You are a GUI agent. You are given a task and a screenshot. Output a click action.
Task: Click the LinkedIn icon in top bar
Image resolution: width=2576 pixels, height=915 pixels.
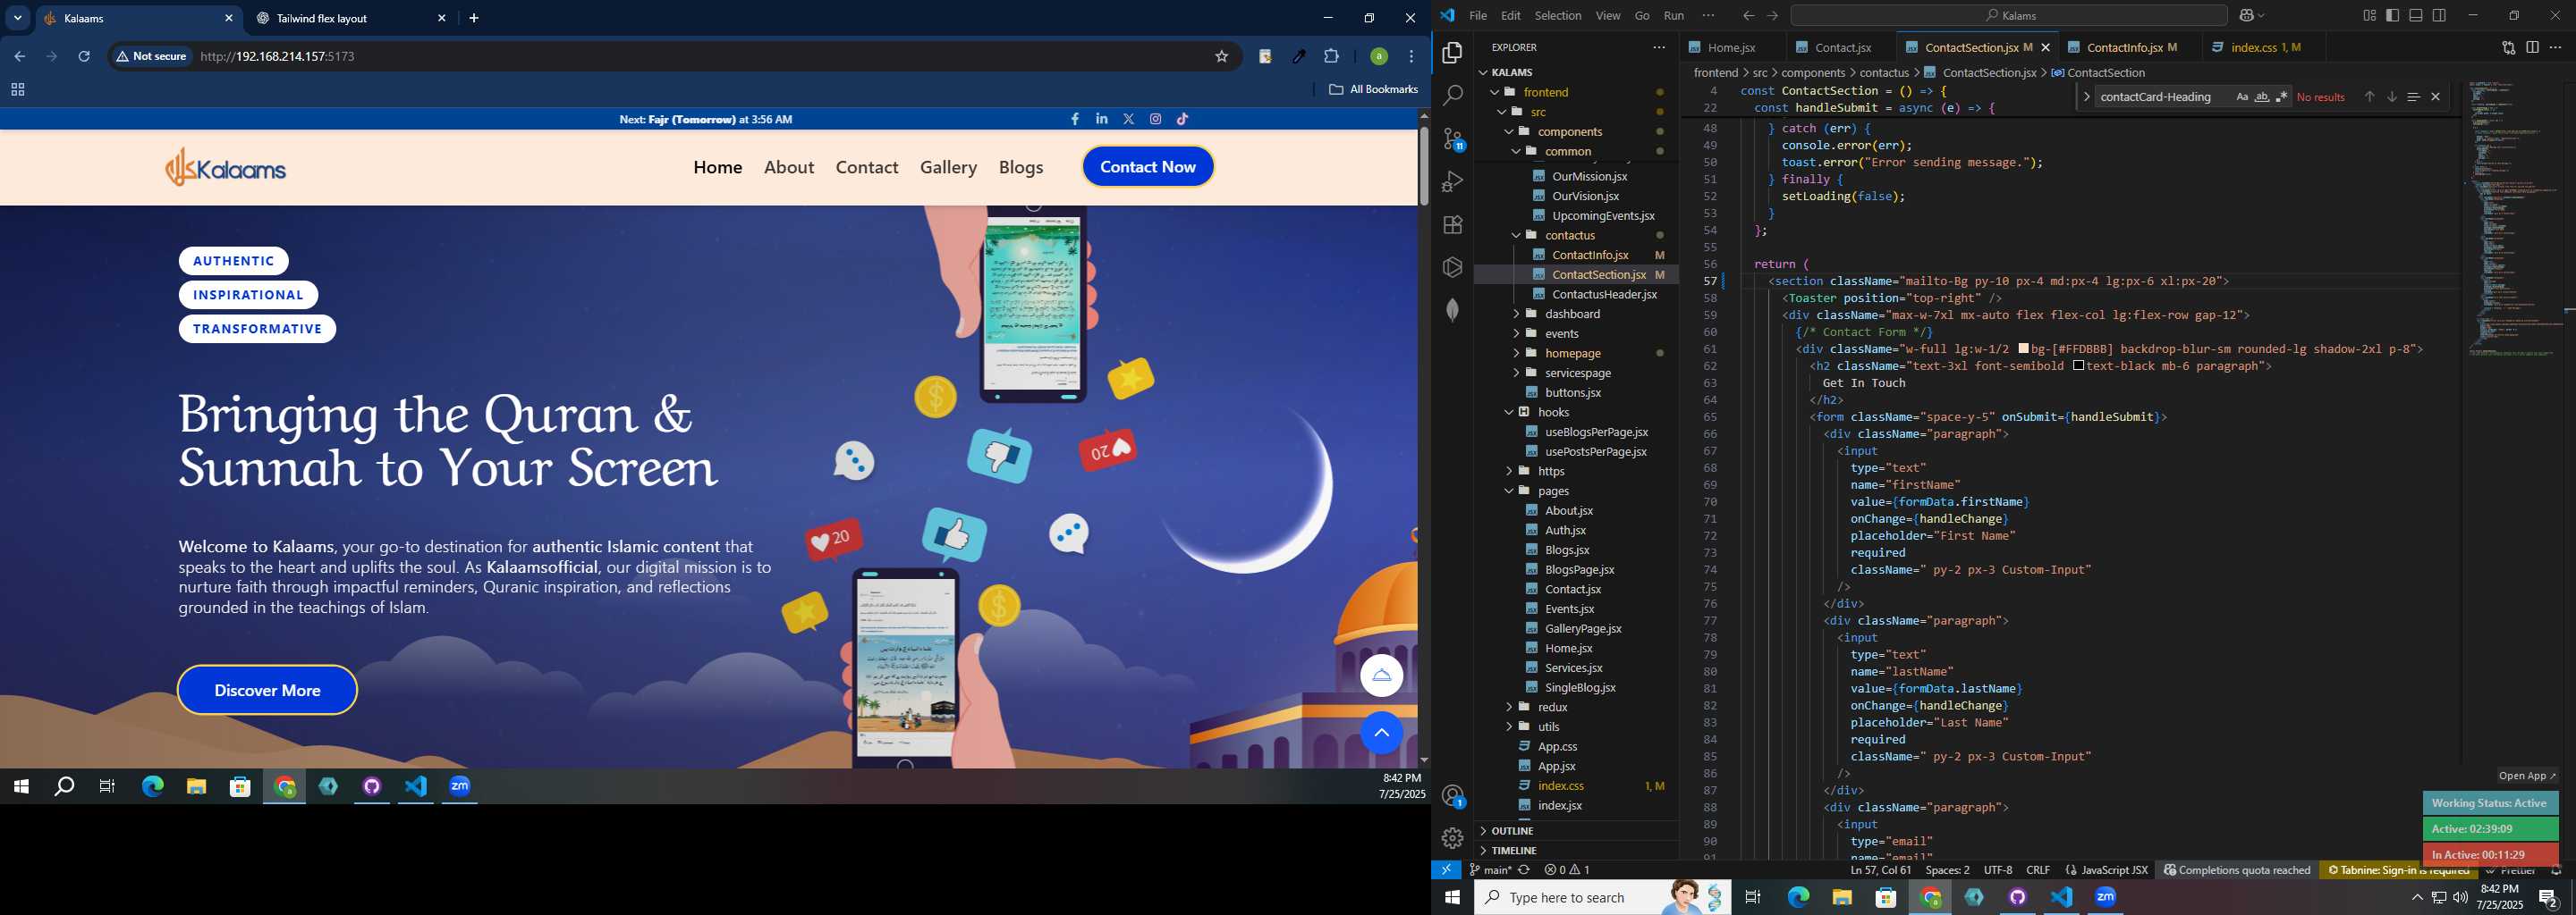click(x=1102, y=119)
